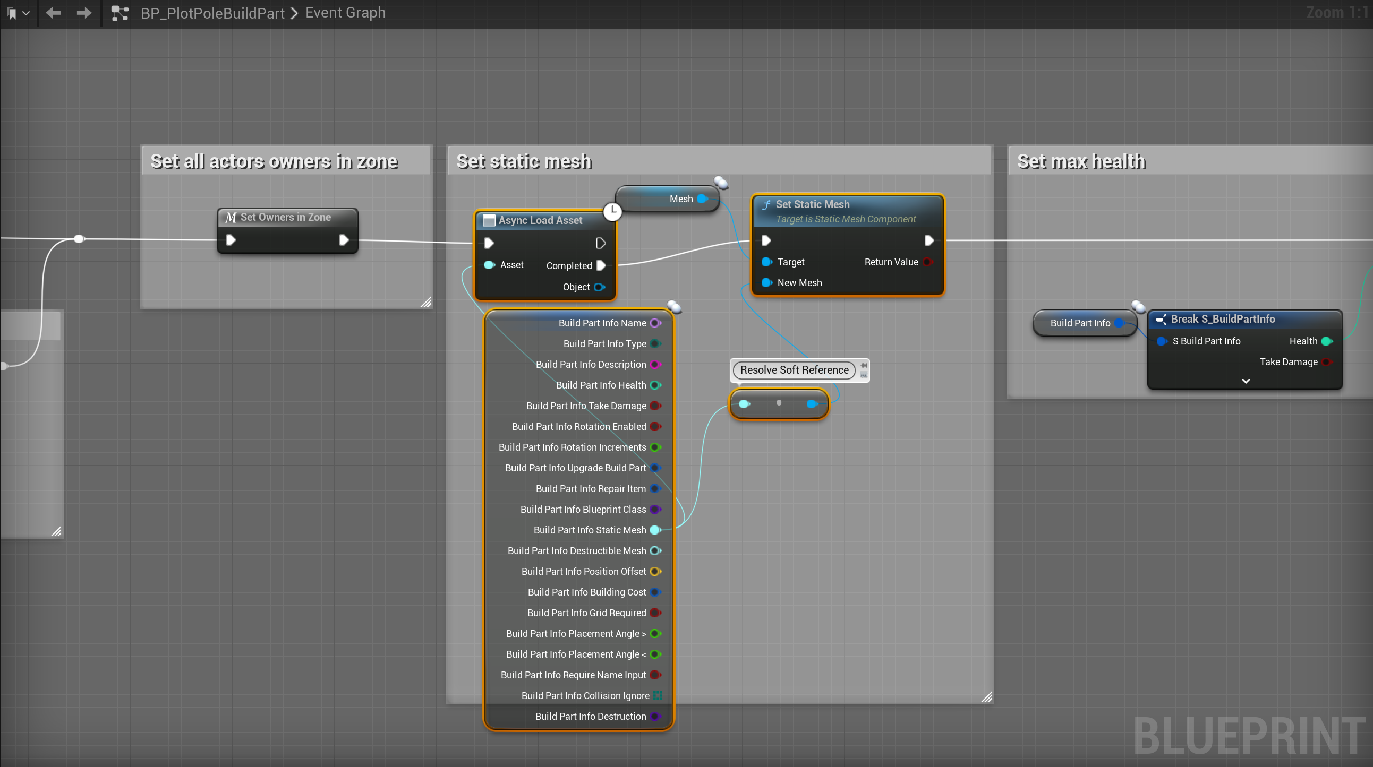Click the clock icon on Async Load Asset
This screenshot has height=767, width=1373.
coord(612,211)
